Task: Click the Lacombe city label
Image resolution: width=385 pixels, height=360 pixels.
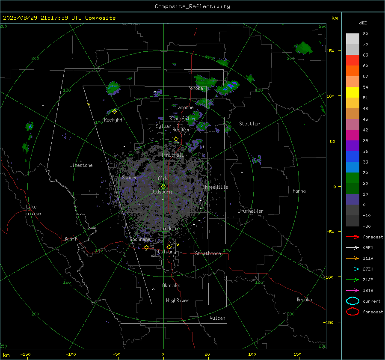Action: coord(184,107)
